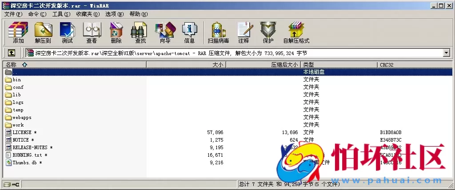This screenshot has width=455, height=190.
Task: Sort by CRC32 column header
Action: [x=415, y=65]
